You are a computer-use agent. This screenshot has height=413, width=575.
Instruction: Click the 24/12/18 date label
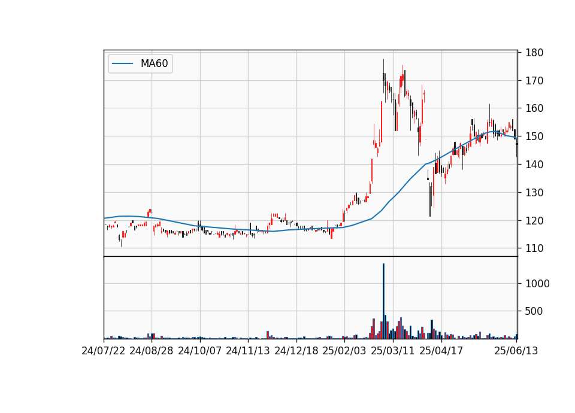296,351
